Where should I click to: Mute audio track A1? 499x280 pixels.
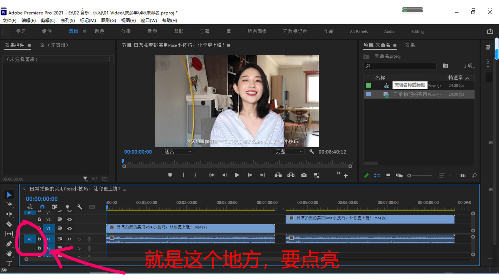pyautogui.click(x=69, y=239)
